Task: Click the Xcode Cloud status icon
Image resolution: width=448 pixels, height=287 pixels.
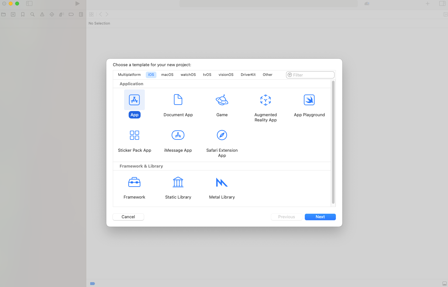Action: 367,4
